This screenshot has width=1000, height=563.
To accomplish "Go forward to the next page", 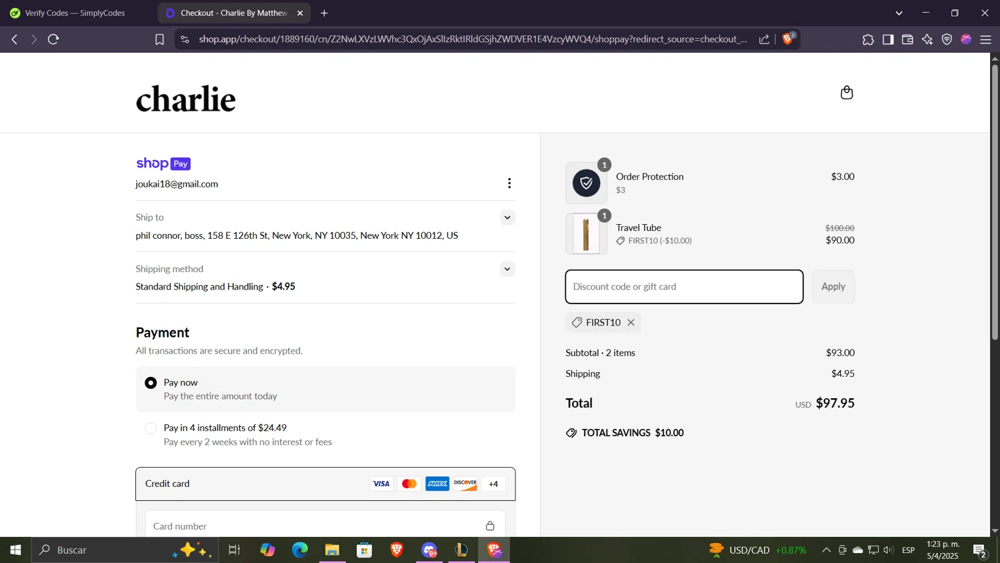I will point(33,39).
